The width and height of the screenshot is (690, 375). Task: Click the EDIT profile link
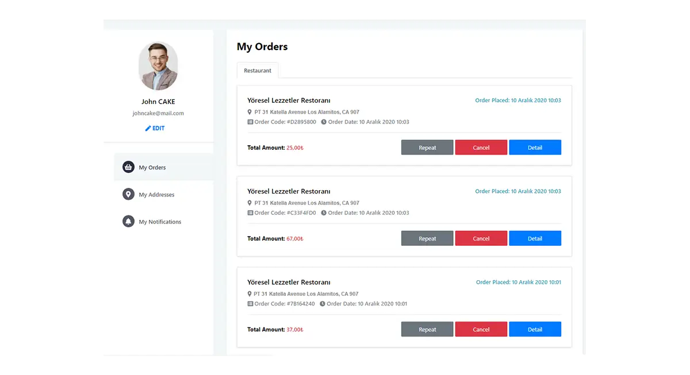(155, 128)
